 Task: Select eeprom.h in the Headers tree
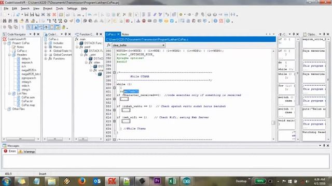tap(27, 63)
